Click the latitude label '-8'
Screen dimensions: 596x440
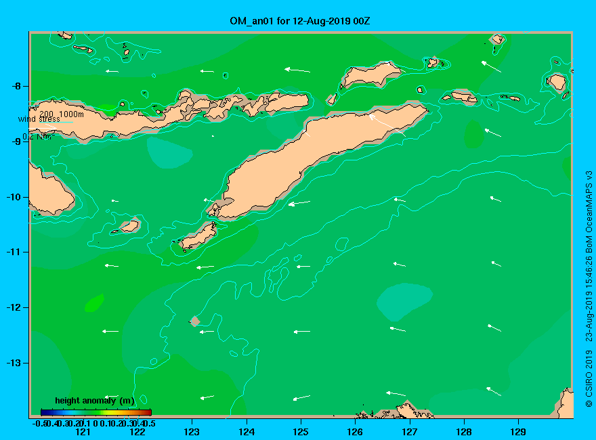click(16, 86)
